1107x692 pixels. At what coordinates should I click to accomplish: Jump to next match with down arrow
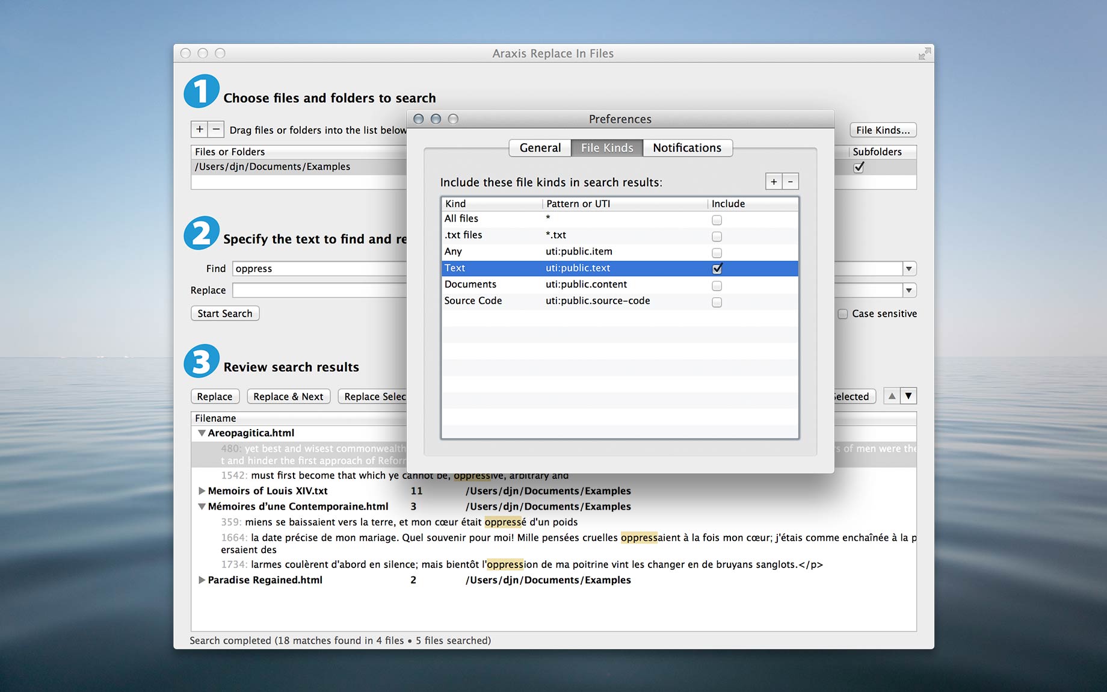pyautogui.click(x=908, y=396)
